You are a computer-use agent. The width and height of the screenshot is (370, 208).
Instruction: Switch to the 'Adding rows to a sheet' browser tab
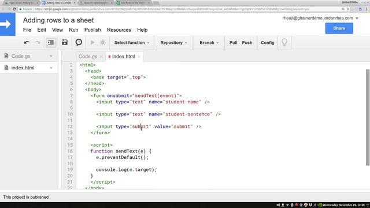pyautogui.click(x=58, y=3)
